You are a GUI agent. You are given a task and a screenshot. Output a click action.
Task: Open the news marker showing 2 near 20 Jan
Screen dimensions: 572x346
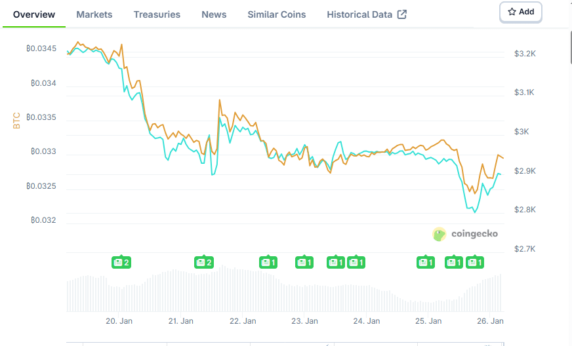[x=121, y=262]
